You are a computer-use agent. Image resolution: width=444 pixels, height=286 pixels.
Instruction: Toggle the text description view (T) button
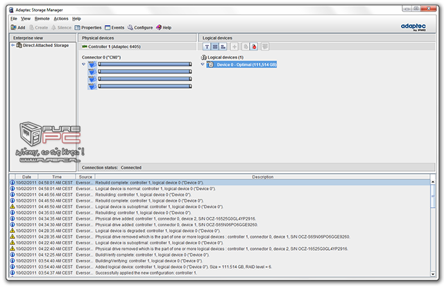coord(207,46)
